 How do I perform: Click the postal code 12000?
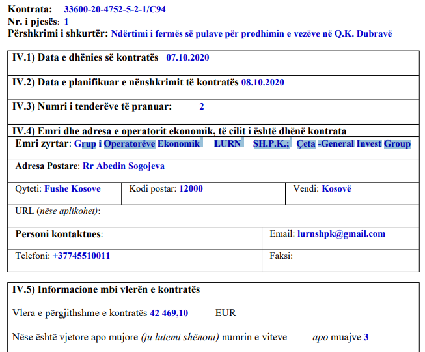tap(191, 189)
